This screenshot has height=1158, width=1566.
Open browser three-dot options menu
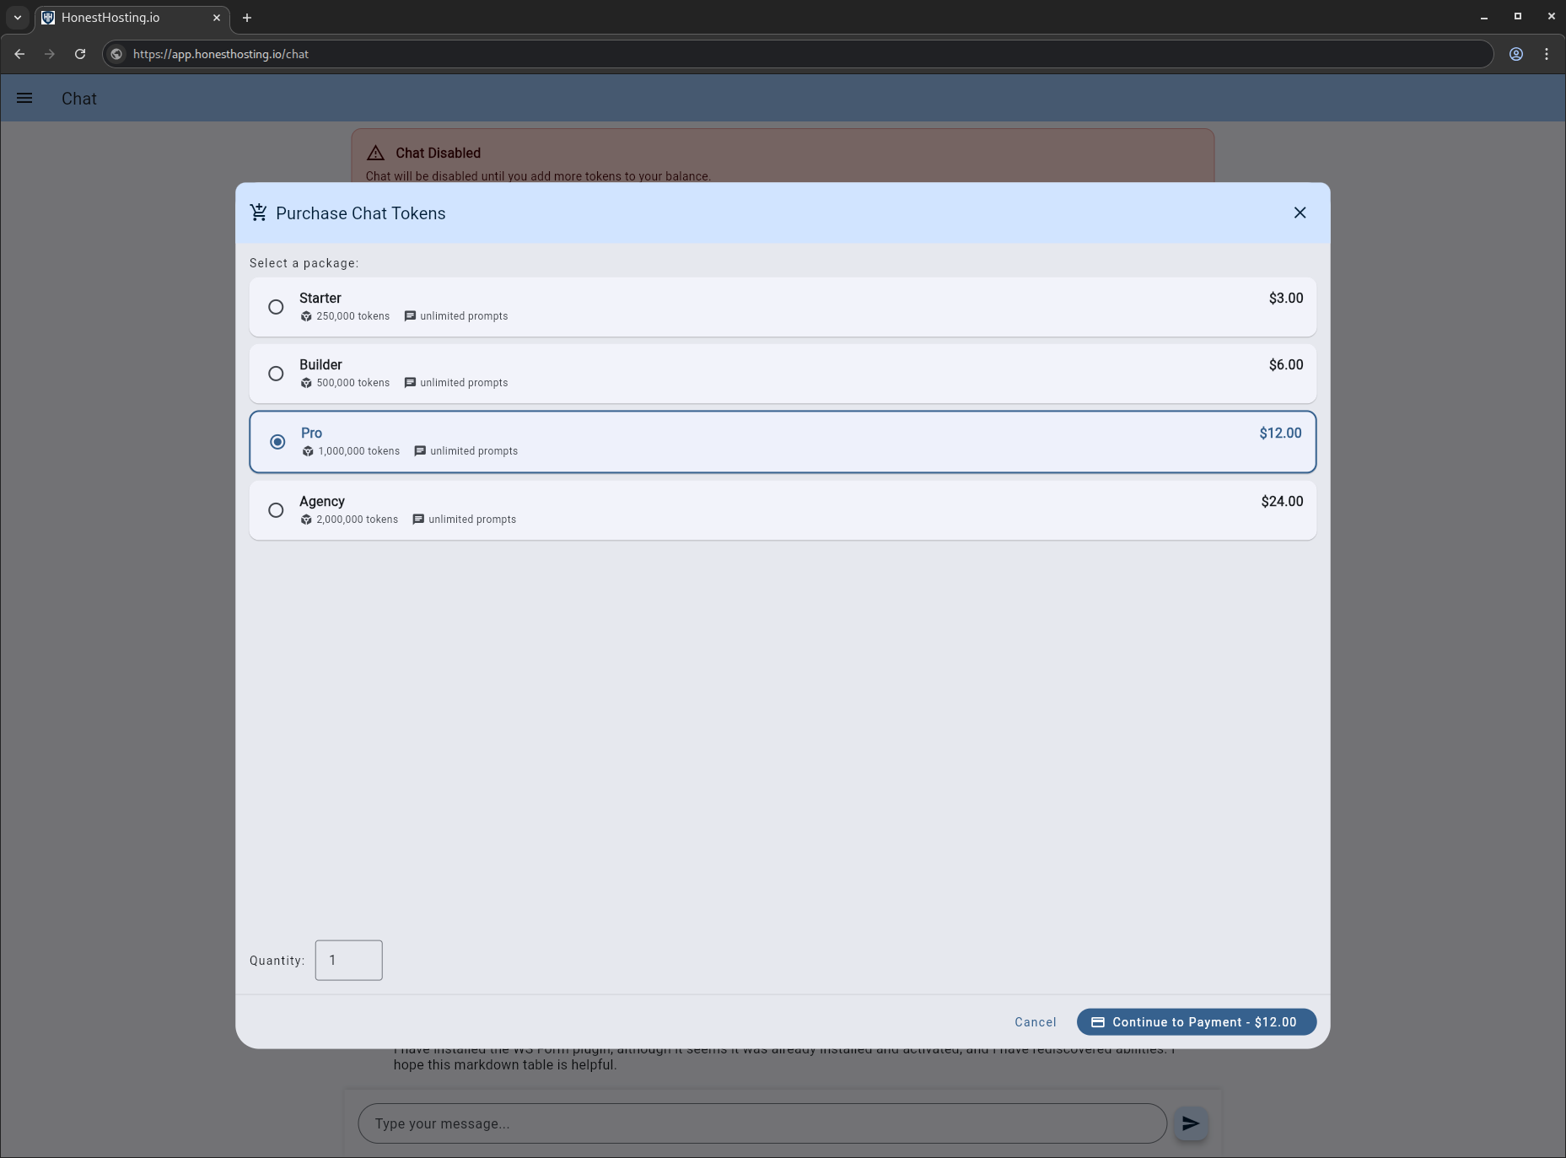coord(1546,54)
